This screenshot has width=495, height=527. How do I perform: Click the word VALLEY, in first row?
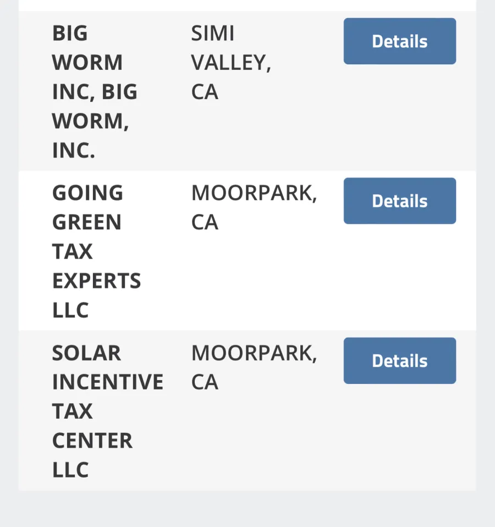click(x=231, y=63)
